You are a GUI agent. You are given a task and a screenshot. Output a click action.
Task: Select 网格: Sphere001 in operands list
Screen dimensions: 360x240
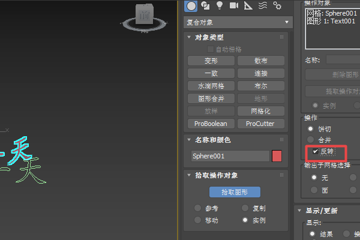332,13
